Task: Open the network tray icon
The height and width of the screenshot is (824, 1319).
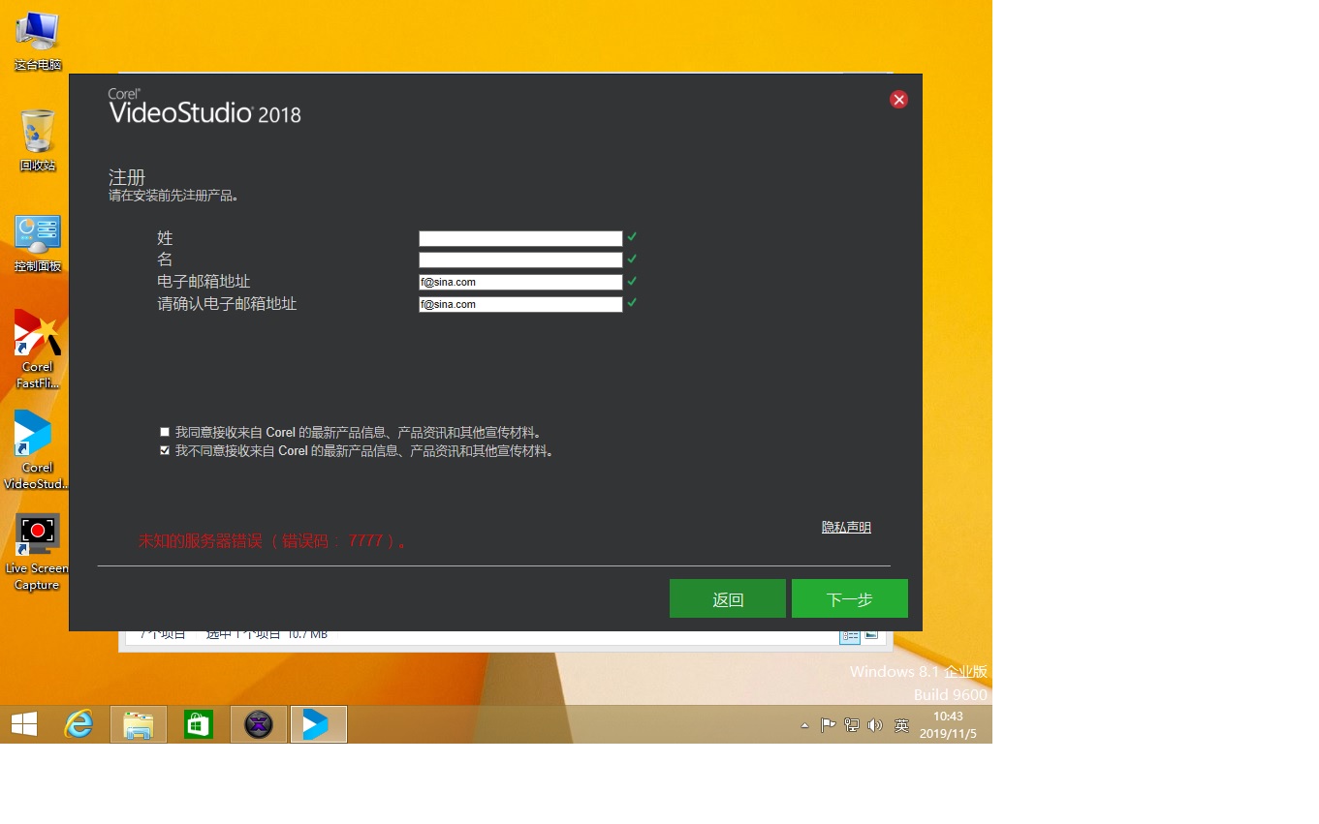Action: [x=852, y=725]
